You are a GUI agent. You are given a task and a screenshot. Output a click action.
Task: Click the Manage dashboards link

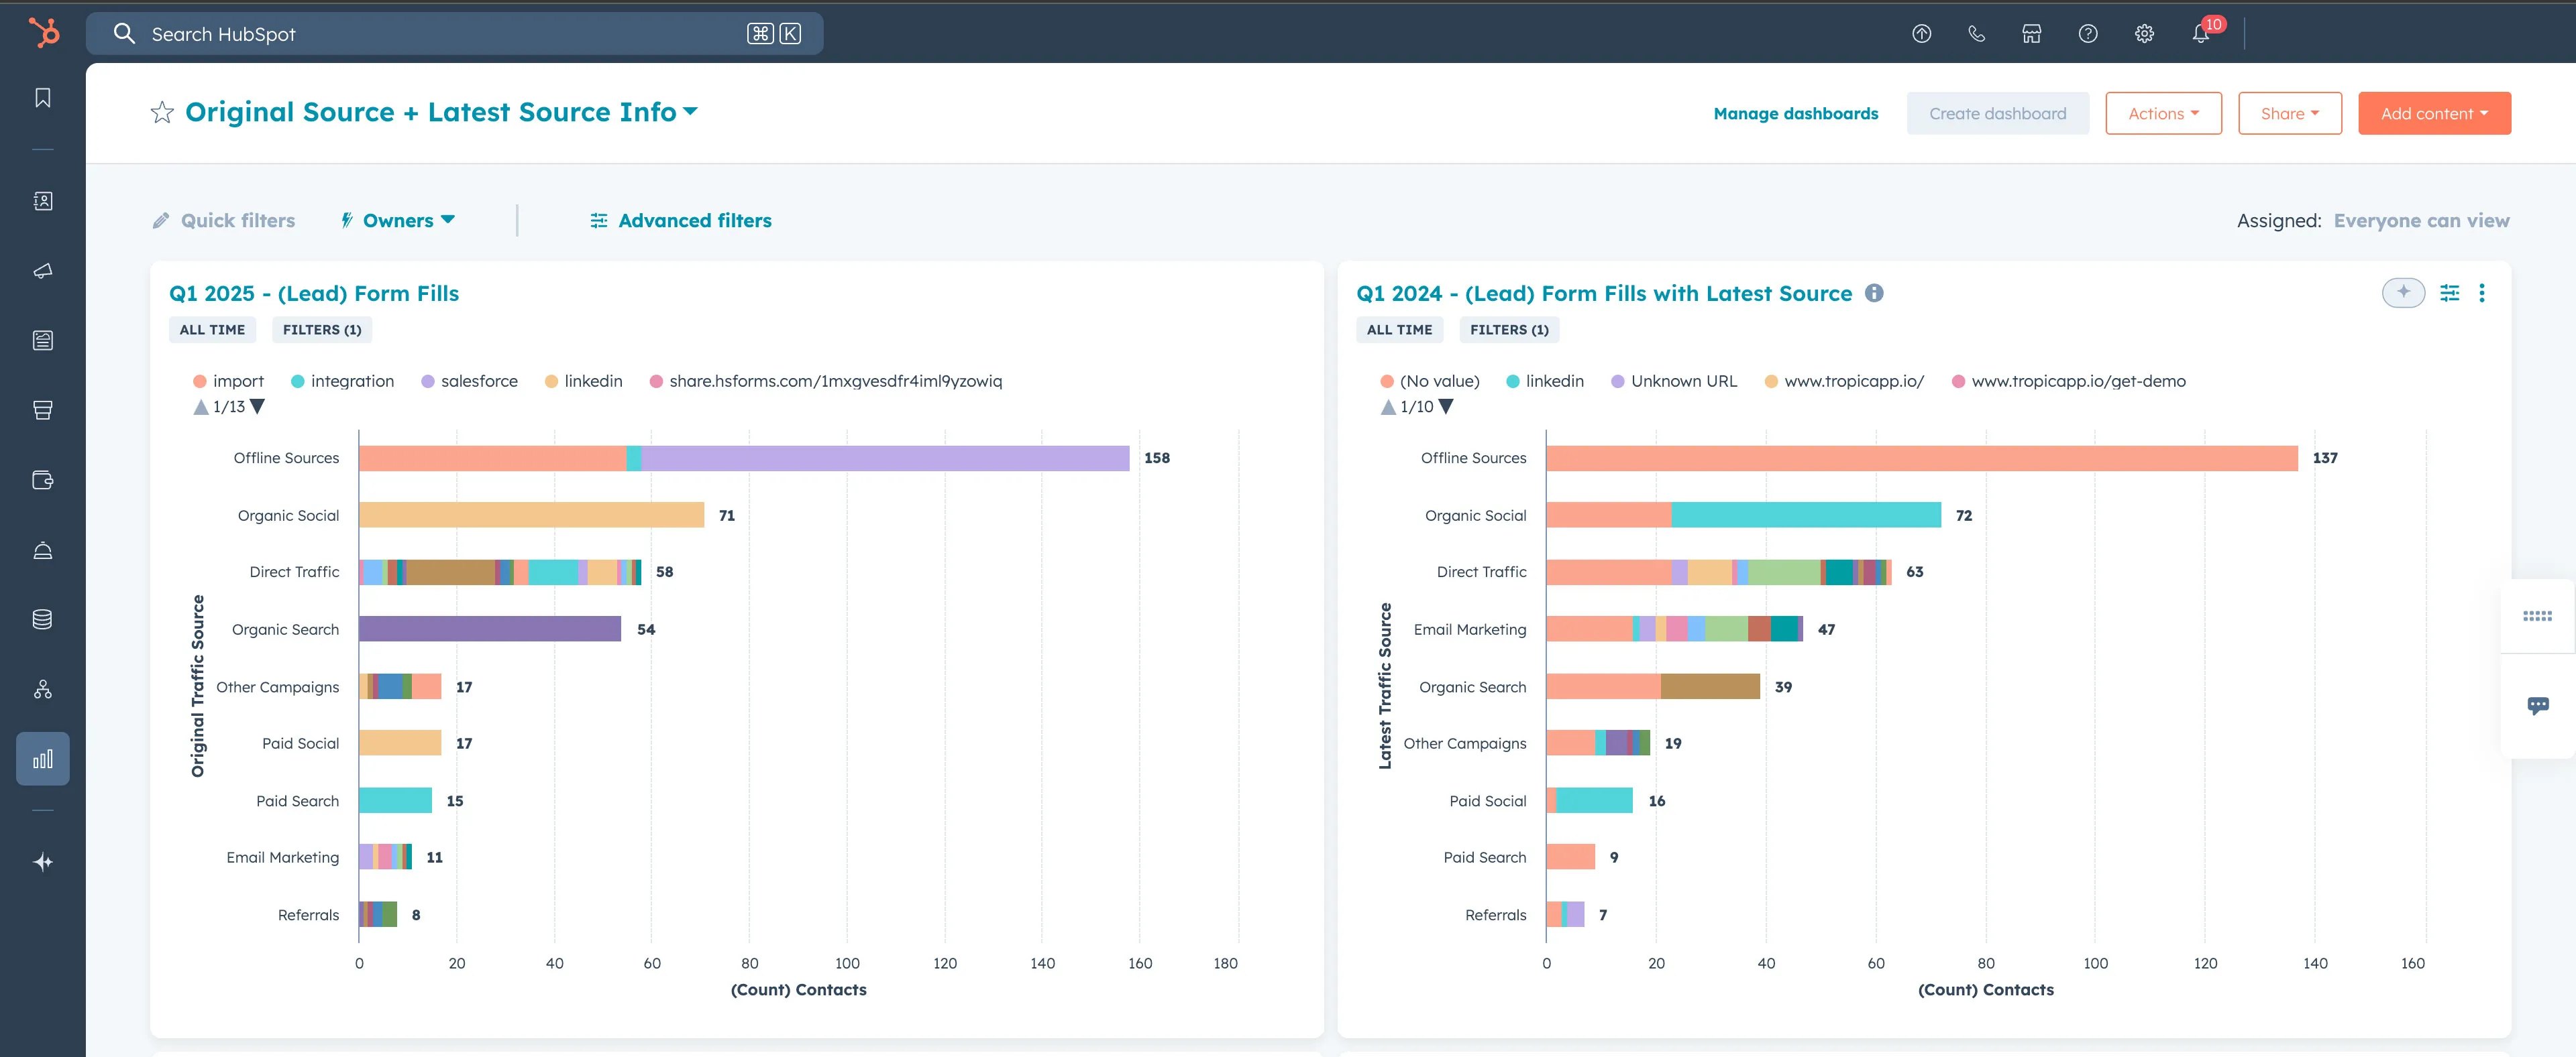coord(1795,114)
